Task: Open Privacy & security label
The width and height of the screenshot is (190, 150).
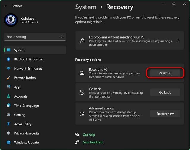Action: click(27, 133)
